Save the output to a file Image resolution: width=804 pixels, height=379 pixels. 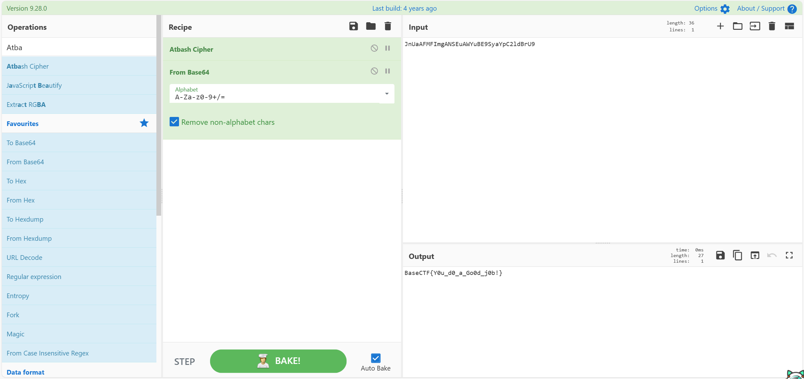tap(720, 255)
